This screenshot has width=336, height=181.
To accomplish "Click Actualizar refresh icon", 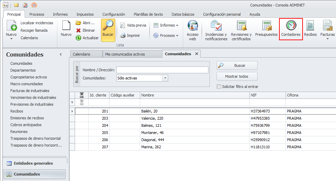I will point(78,38).
